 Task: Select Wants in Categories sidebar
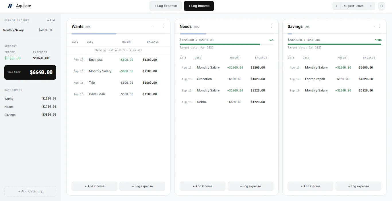coord(30,99)
